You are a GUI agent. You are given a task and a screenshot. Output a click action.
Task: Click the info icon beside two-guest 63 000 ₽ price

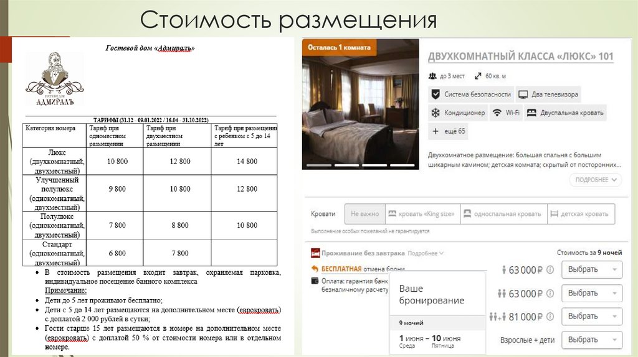[x=550, y=293]
